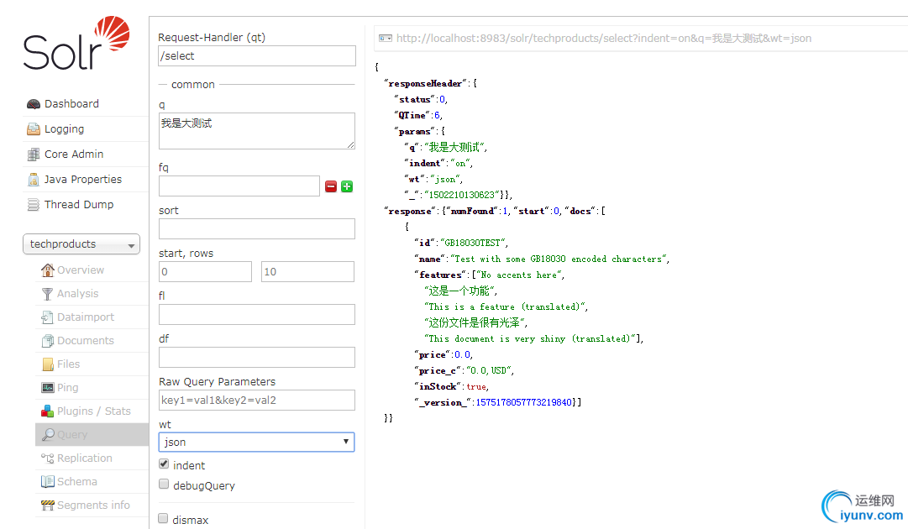
Task: Open Thread Dump menu item
Action: click(79, 205)
